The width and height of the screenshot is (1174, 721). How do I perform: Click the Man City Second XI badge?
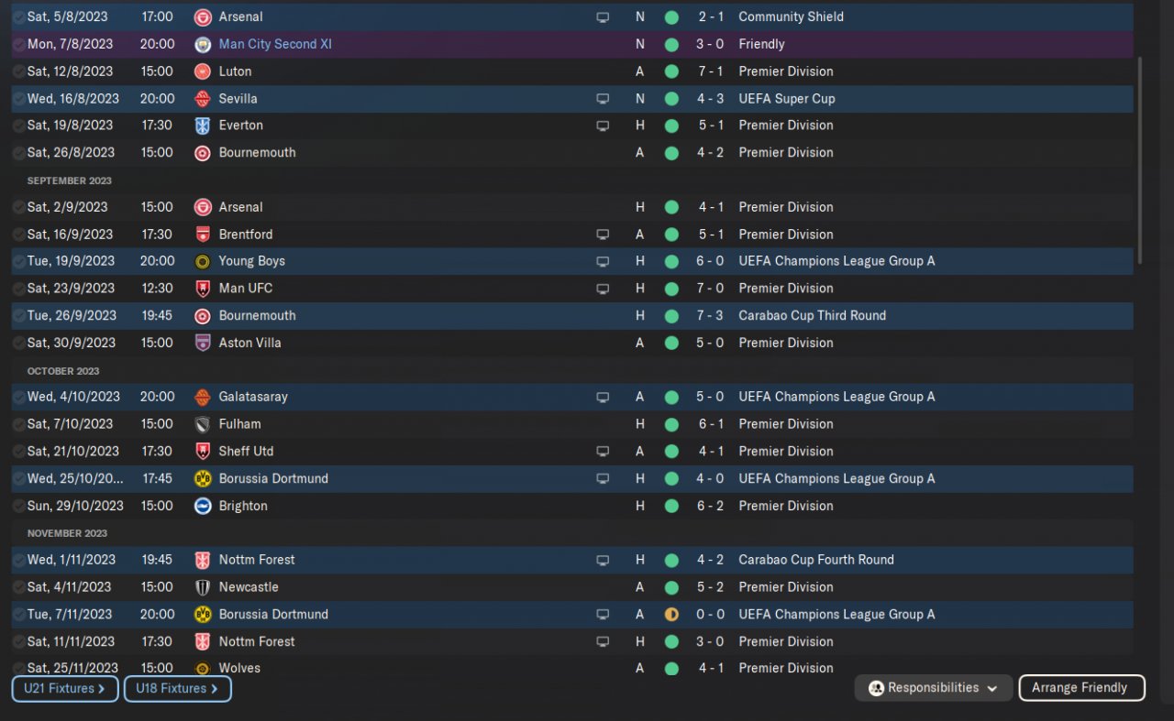coord(203,44)
